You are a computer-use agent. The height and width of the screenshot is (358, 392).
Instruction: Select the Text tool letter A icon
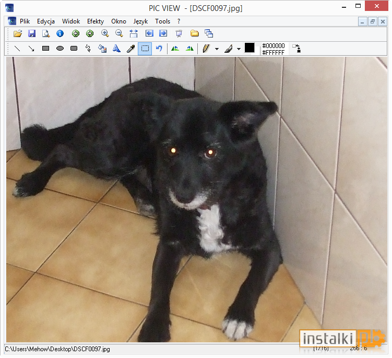point(116,49)
